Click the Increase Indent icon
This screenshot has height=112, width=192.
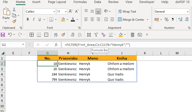tap(112, 19)
